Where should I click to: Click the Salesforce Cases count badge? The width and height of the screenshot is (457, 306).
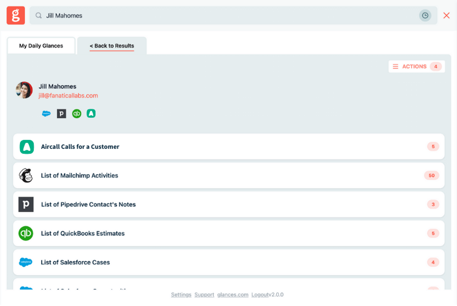(x=433, y=262)
